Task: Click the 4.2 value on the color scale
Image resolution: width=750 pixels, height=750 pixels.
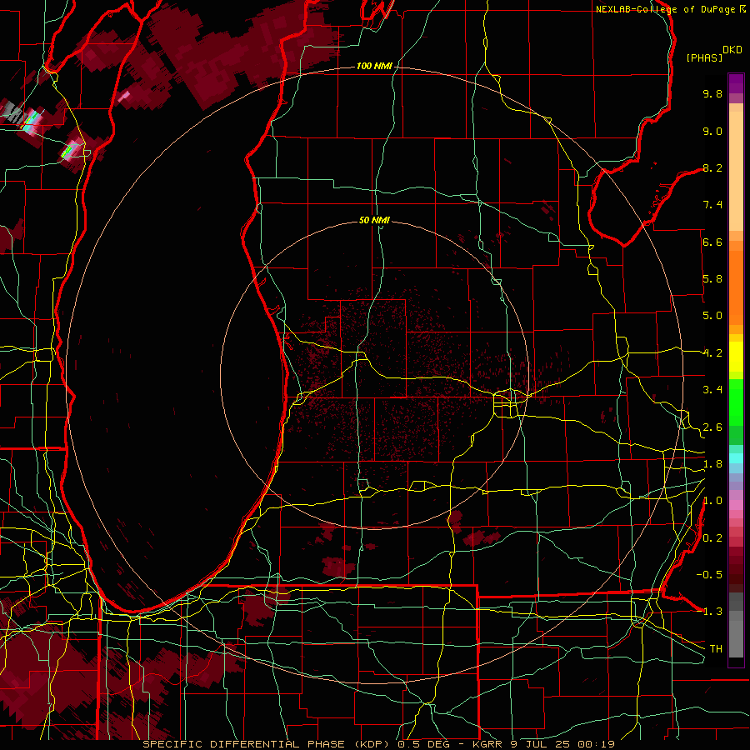Action: click(712, 353)
